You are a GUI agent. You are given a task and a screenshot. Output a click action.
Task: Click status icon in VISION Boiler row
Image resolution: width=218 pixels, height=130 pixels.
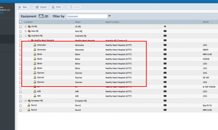click(165, 59)
